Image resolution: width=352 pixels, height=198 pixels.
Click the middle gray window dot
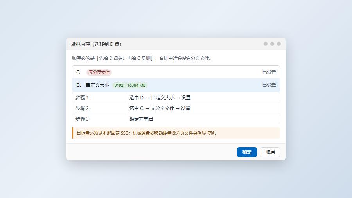[272, 44]
